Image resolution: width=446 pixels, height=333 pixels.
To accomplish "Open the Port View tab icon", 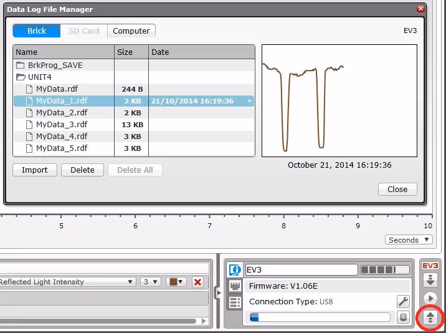I will coord(235,286).
